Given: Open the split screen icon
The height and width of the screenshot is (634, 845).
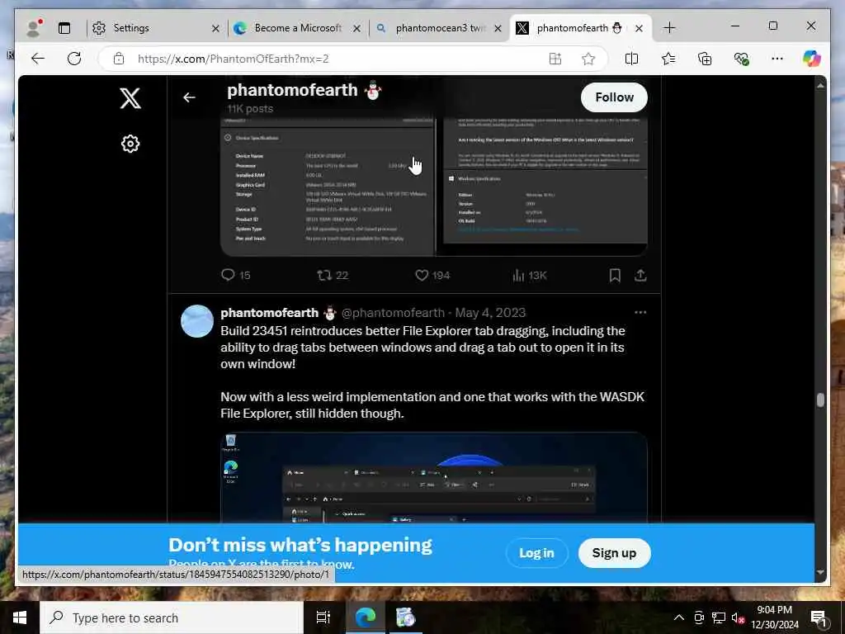Looking at the screenshot, I should [631, 59].
